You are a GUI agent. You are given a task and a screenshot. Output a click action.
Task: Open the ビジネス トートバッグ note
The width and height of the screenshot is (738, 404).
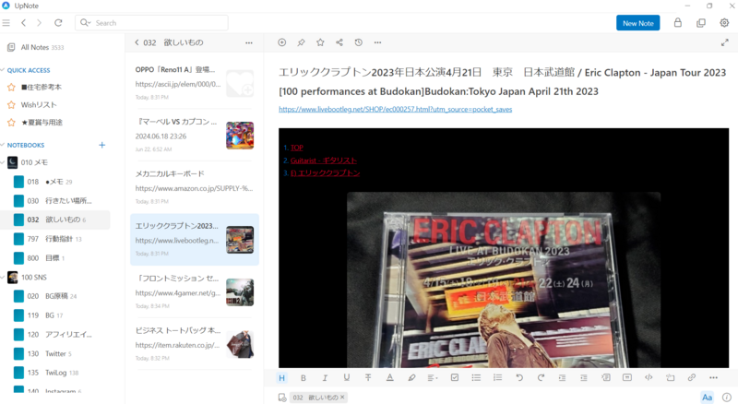coord(195,344)
